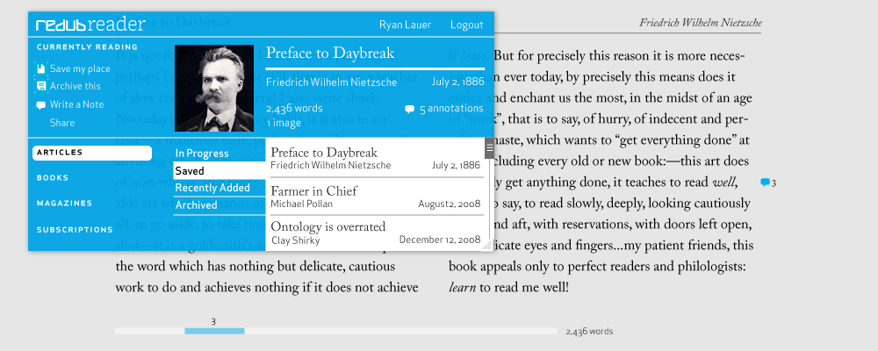Open the Books section
Image resolution: width=878 pixels, height=351 pixels.
(x=53, y=178)
